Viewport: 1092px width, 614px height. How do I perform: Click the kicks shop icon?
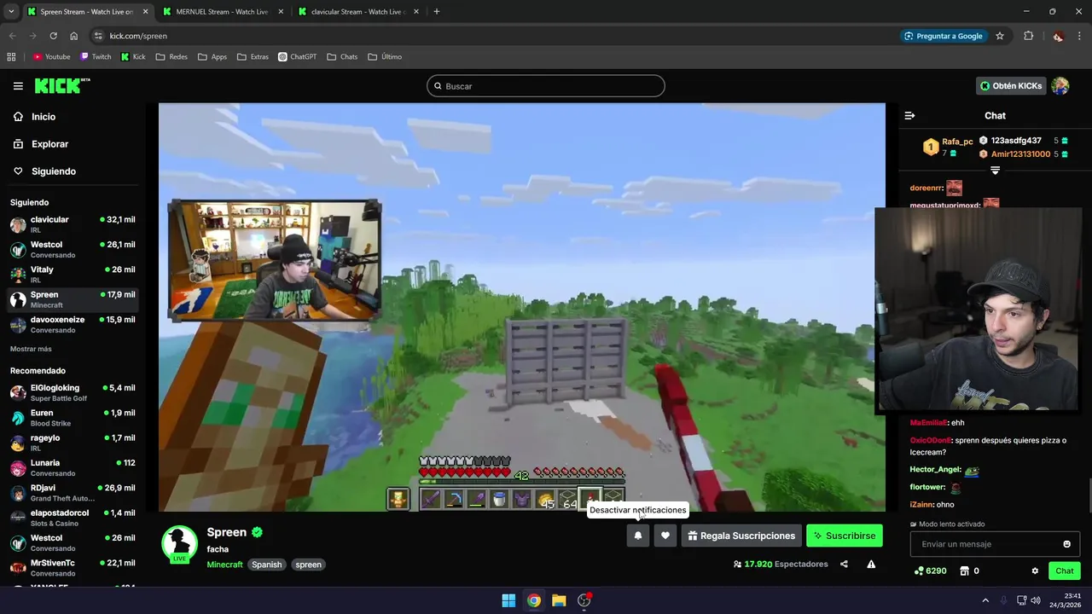click(965, 571)
